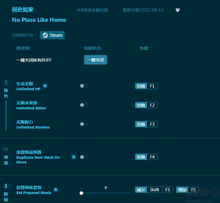The image size is (220, 203).
Task: Enable the Unlimited HP toggle
Action: pyautogui.click(x=84, y=86)
